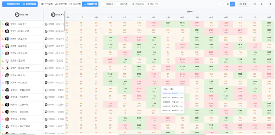Click warning triangle for 资源6 工程师

[3, 61]
